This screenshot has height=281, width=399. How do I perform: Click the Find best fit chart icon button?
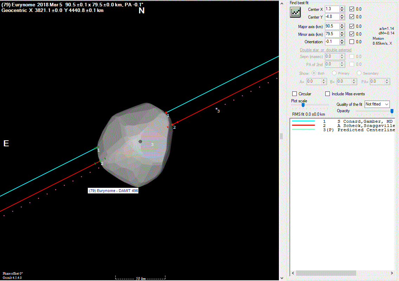[295, 12]
